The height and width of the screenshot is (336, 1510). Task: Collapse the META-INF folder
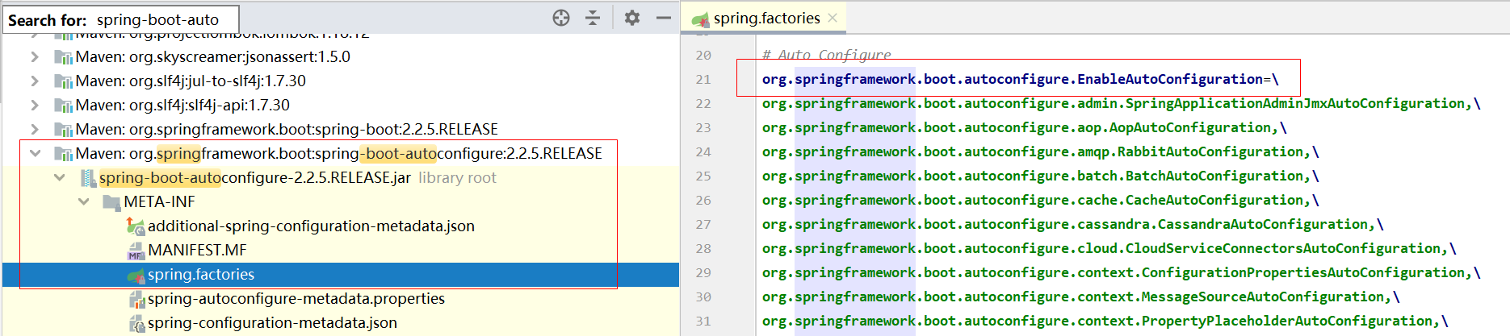coord(83,201)
